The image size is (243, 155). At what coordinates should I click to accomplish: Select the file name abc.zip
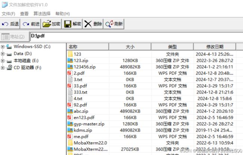(81, 111)
